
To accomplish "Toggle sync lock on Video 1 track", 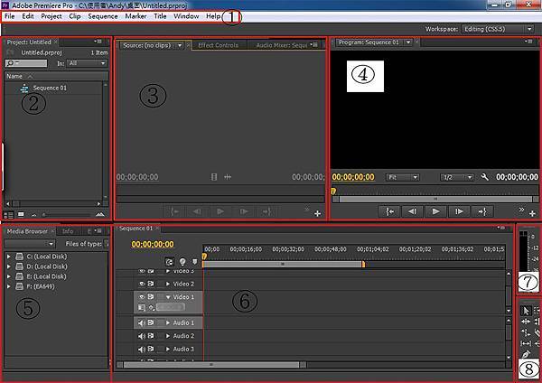I will click(x=151, y=297).
